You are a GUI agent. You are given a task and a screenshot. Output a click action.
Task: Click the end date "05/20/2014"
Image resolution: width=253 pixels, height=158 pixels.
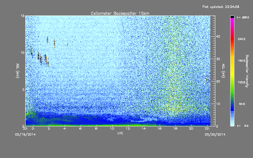coord(215,135)
